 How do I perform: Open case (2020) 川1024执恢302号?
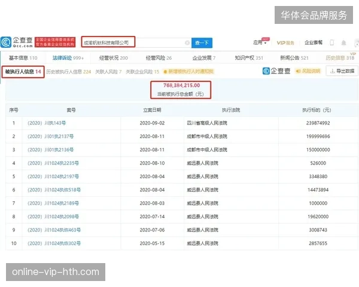[x=54, y=243]
